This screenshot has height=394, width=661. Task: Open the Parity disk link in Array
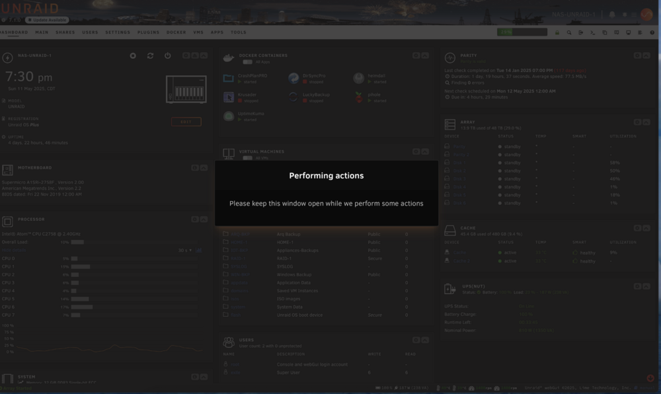coord(459,147)
